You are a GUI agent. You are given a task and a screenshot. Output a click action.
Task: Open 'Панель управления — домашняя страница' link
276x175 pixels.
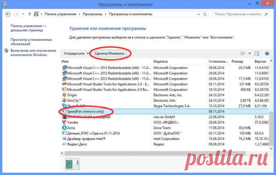tap(28, 28)
